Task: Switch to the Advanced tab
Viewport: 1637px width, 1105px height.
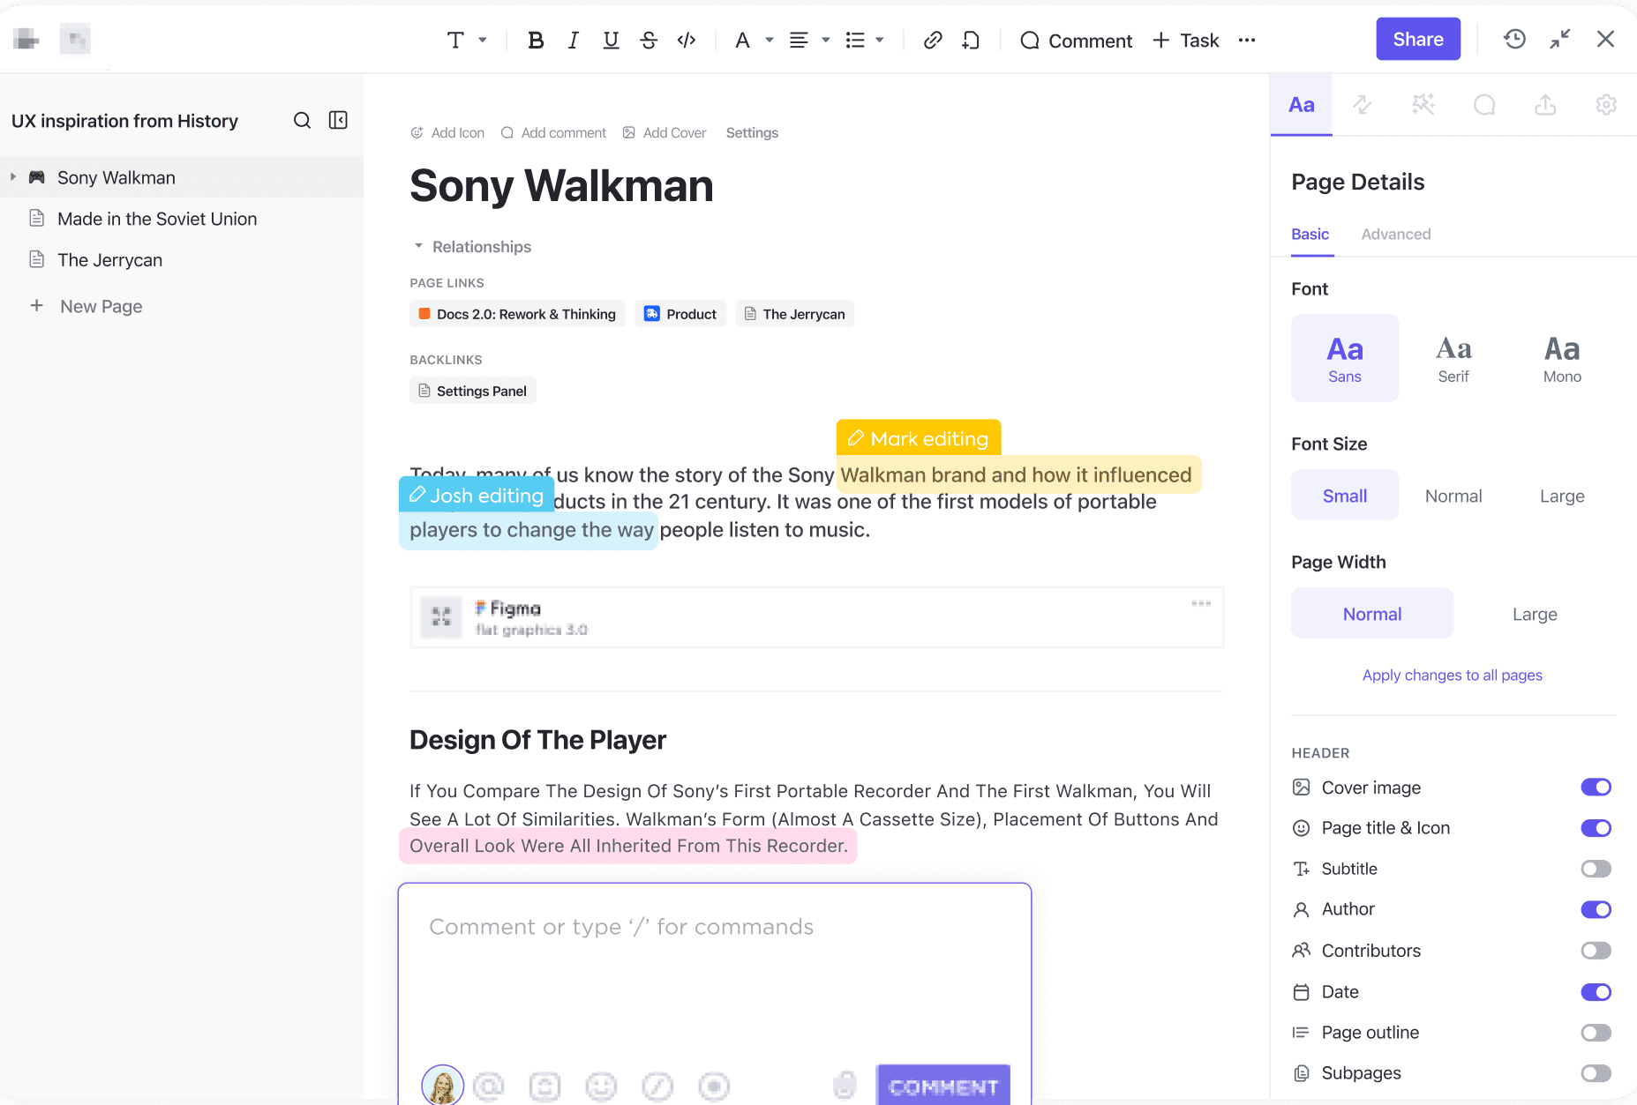Action: [1395, 235]
